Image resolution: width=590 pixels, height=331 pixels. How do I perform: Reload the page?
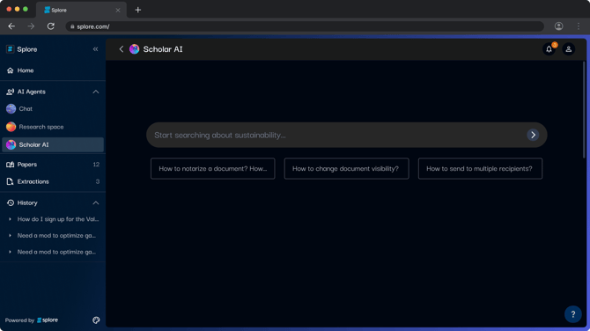[x=51, y=26]
